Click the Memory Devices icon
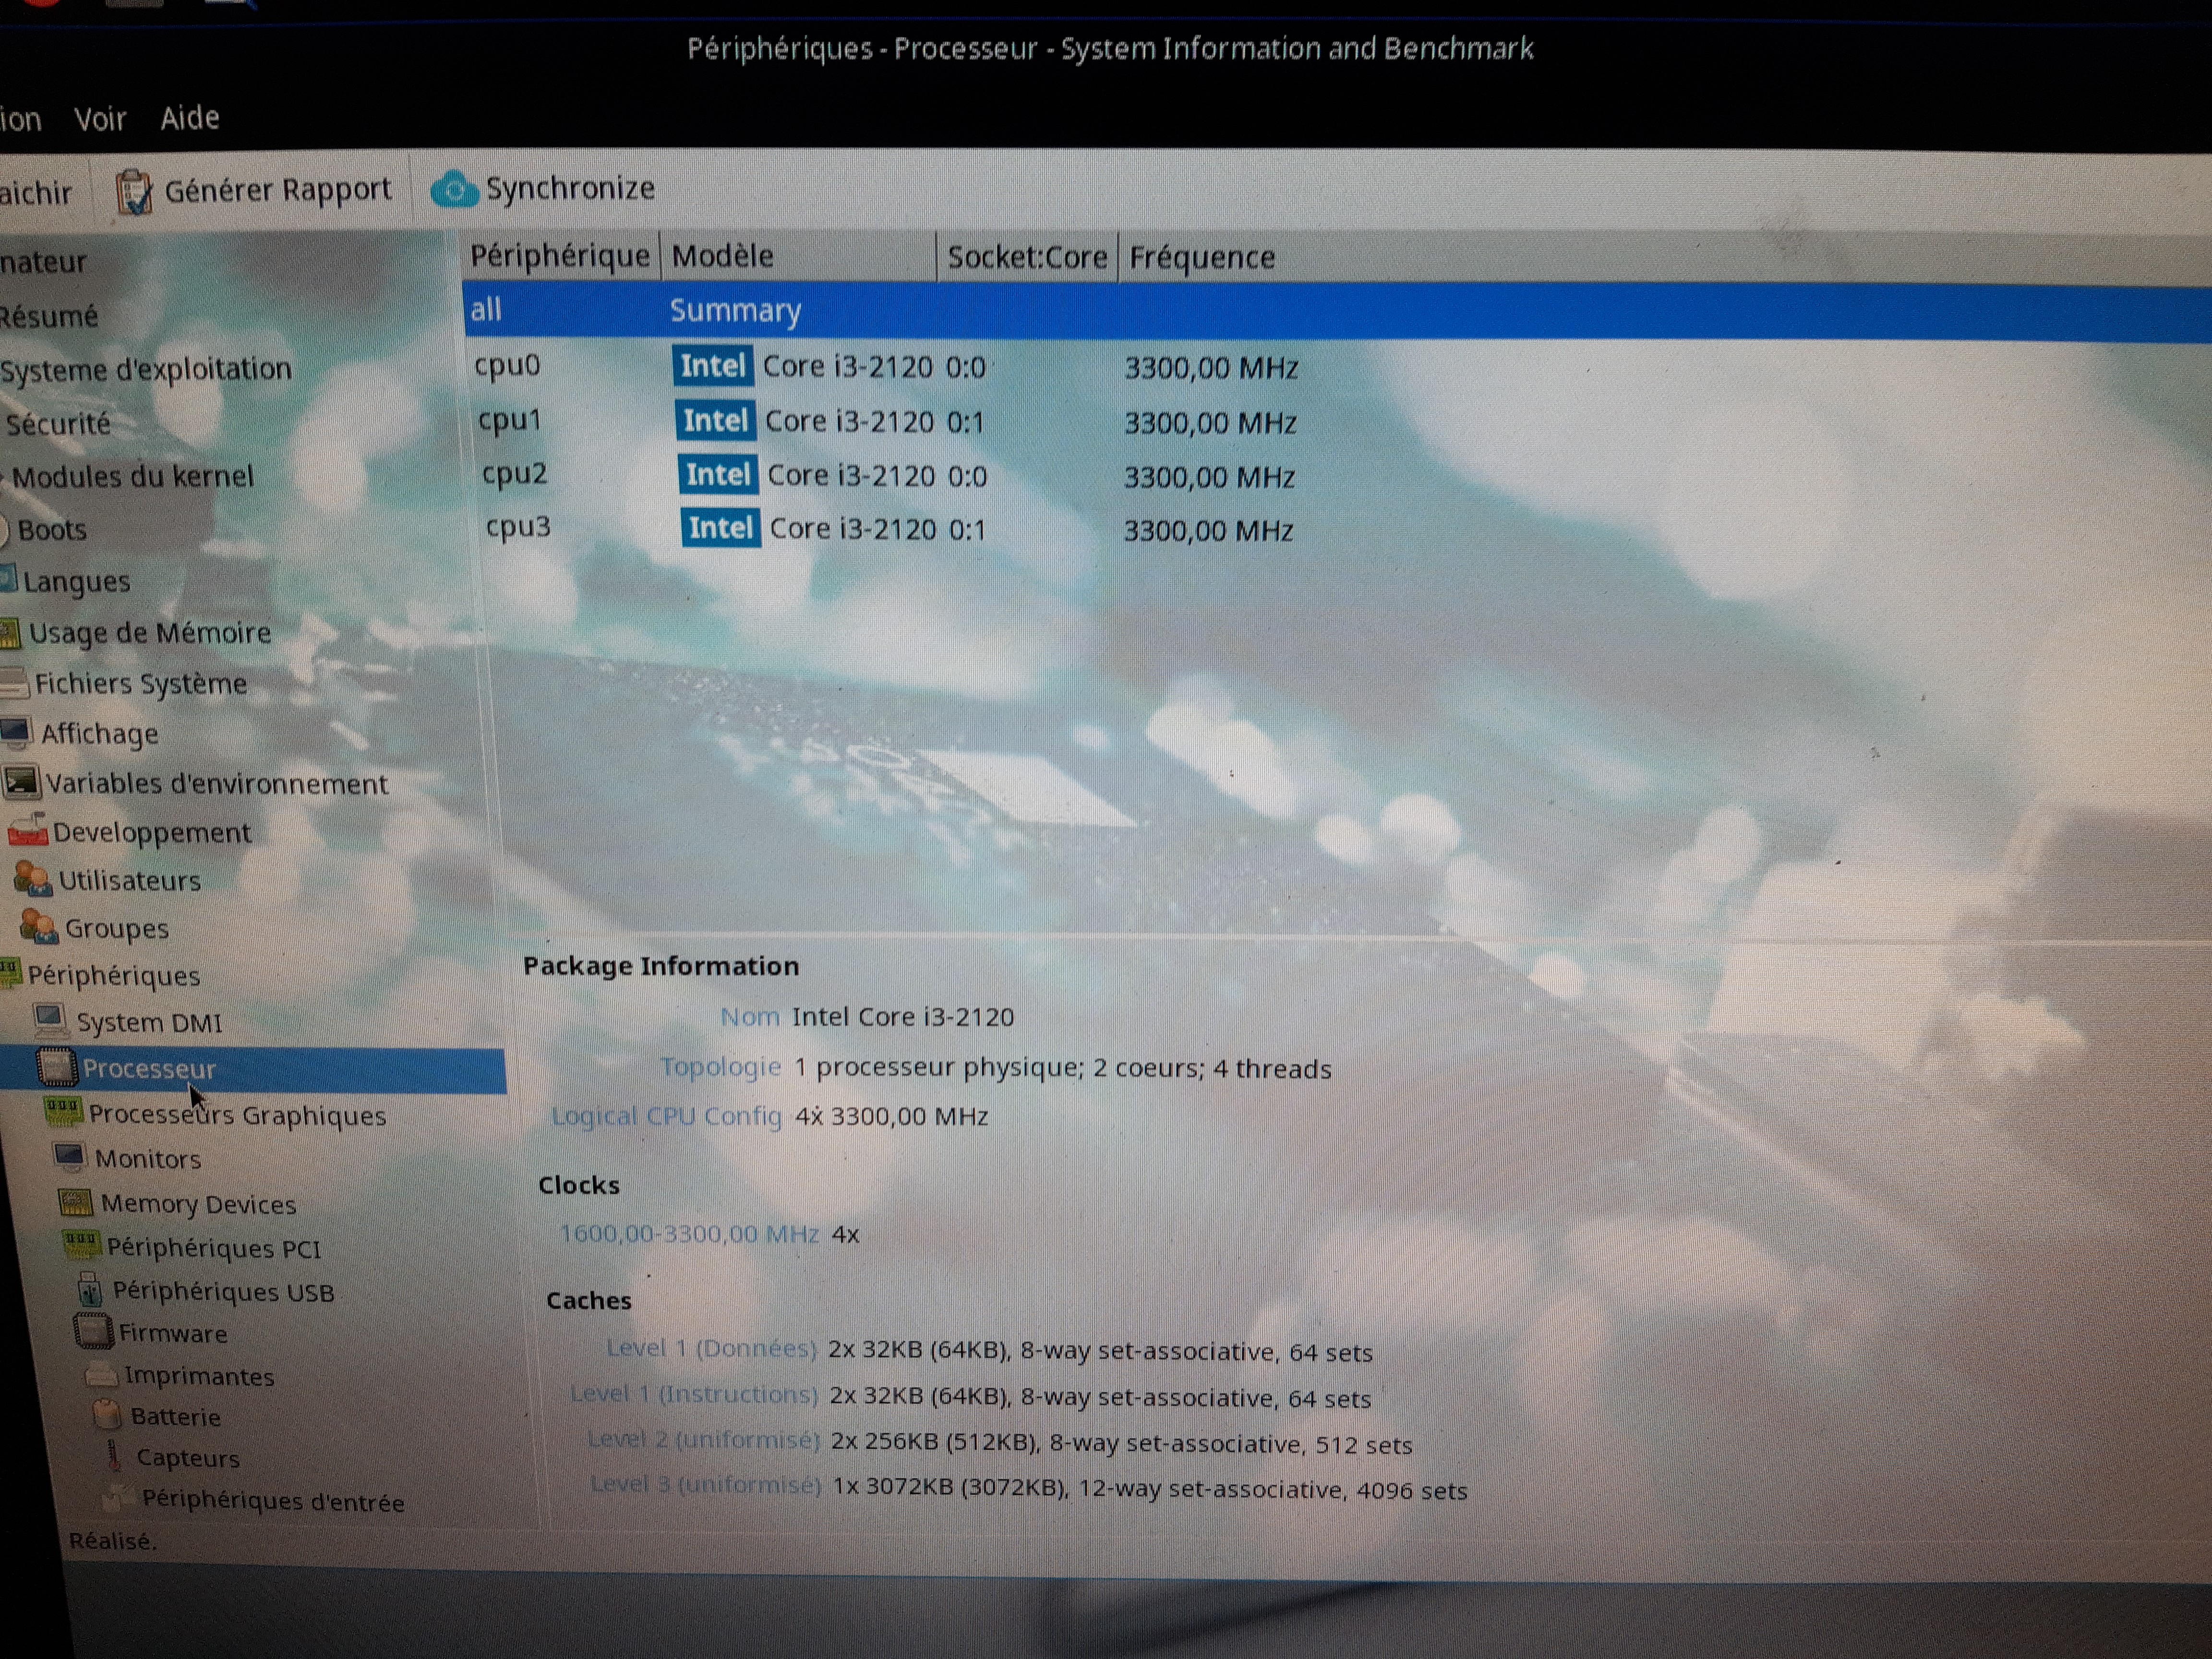 (x=76, y=1202)
